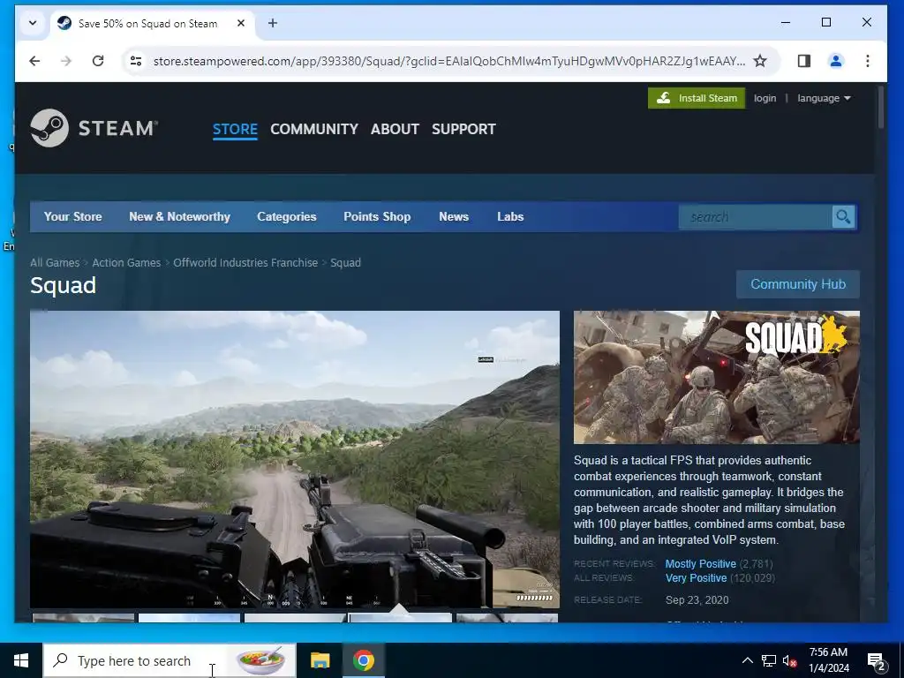
Task: Click the Chrome icon in the taskbar
Action: [364, 660]
